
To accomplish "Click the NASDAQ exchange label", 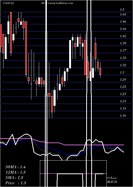I will [x=8, y=3].
